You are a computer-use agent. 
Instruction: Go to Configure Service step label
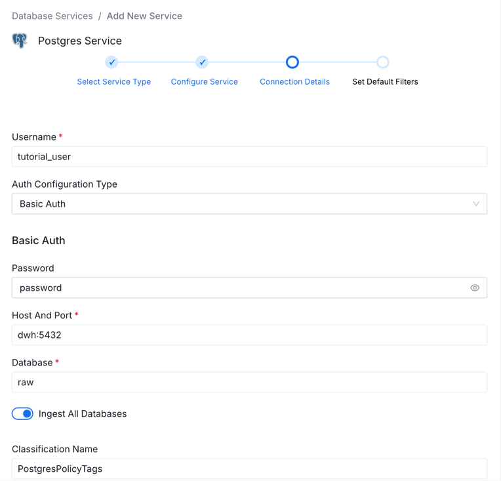pyautogui.click(x=204, y=82)
